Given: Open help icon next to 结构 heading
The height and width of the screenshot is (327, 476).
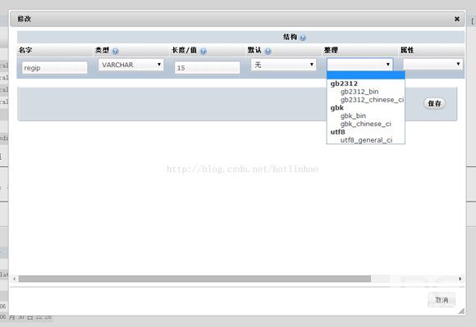Looking at the screenshot, I should tap(303, 38).
